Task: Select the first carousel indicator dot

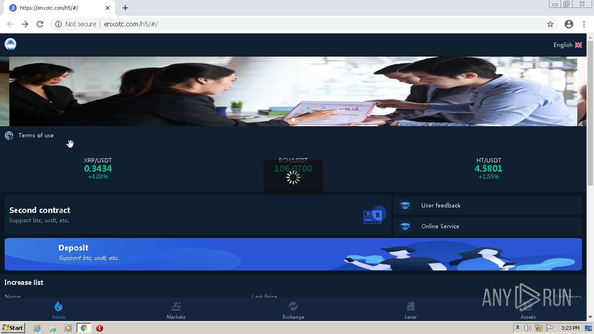Action: [x=293, y=120]
